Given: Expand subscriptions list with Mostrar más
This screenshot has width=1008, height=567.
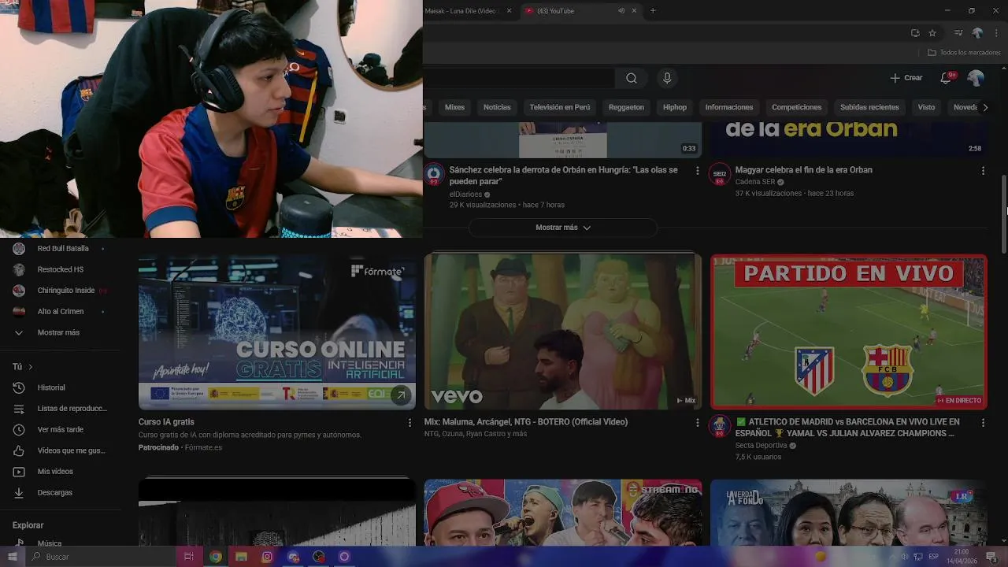Looking at the screenshot, I should (59, 332).
